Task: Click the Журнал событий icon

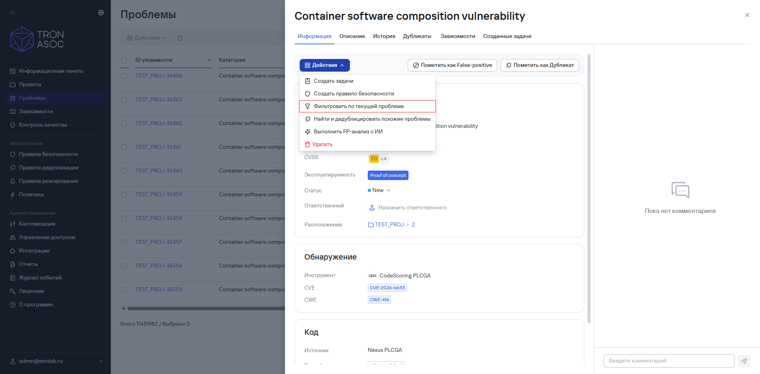Action: [13, 278]
